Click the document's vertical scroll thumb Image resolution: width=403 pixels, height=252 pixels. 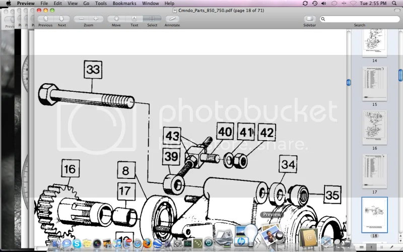[349, 82]
